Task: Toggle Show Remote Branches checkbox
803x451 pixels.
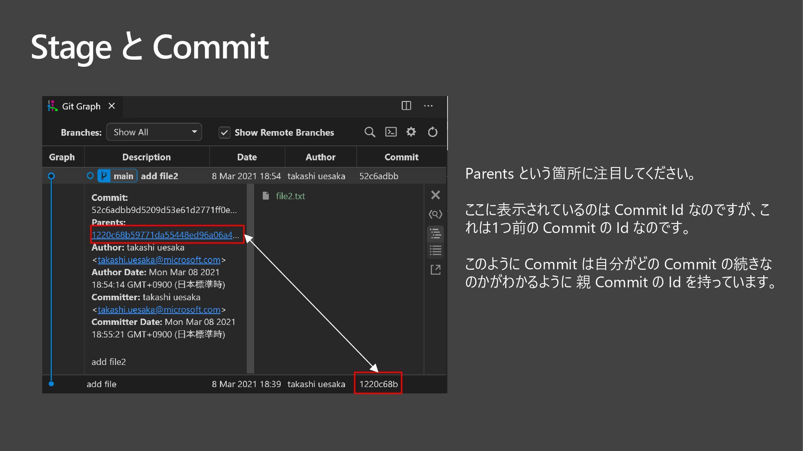Action: pyautogui.click(x=225, y=133)
